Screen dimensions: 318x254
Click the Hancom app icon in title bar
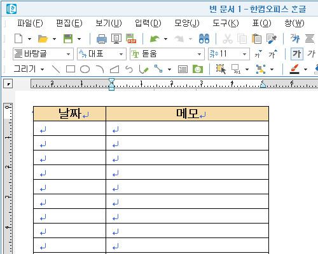pos(11,9)
